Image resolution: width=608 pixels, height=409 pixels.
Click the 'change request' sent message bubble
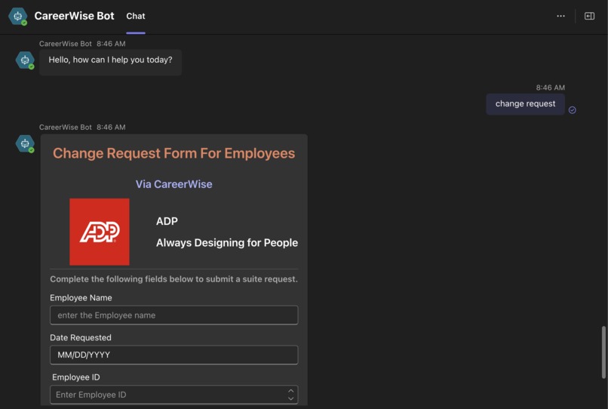pos(525,104)
